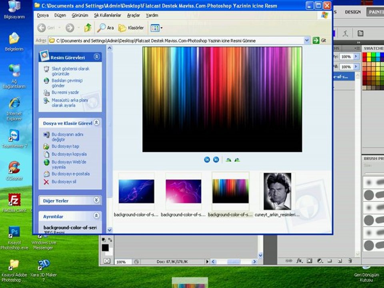
Task: Open Bilgisayarım desktop icon
Action: [x=14, y=10]
